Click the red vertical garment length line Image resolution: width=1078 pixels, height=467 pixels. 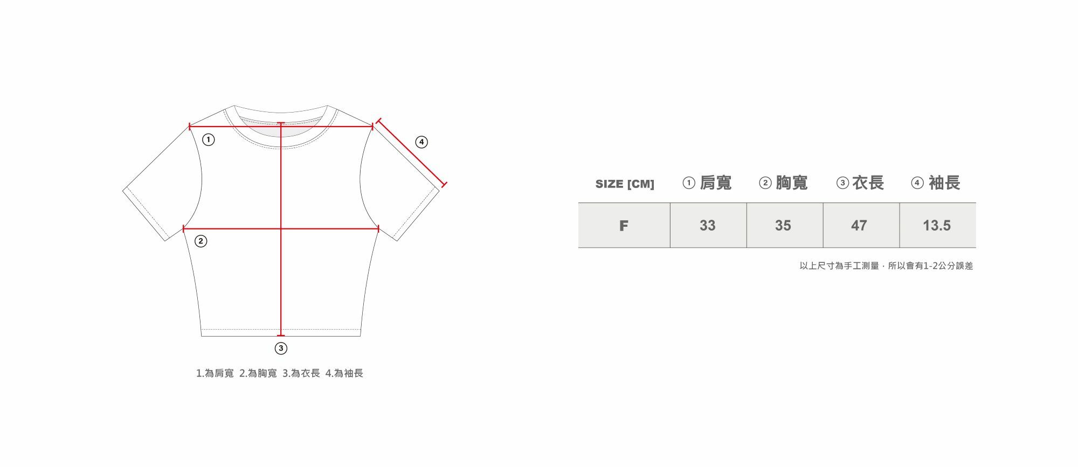point(281,229)
